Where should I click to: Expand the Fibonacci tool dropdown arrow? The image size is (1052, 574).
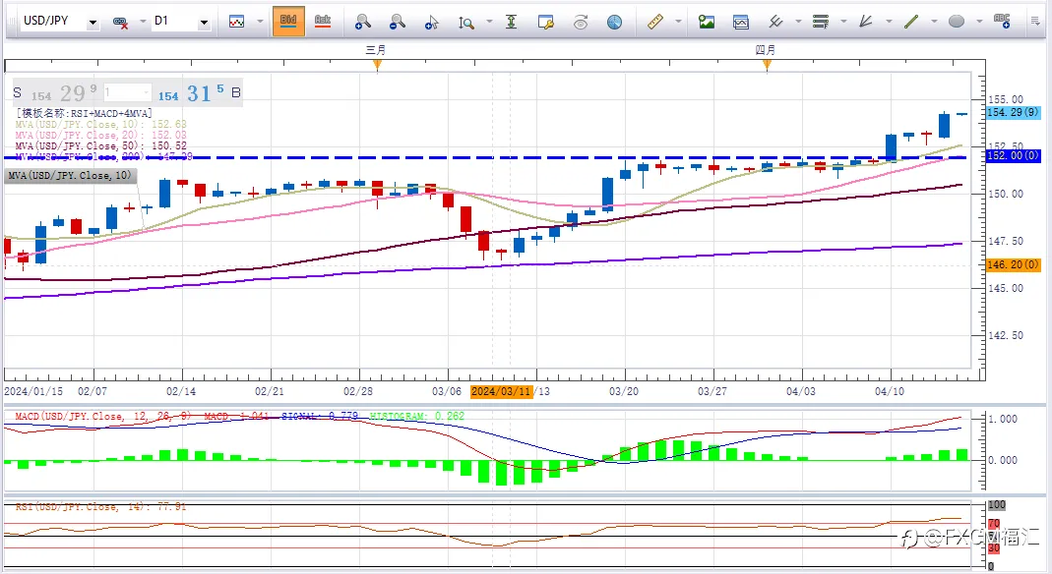[x=843, y=22]
